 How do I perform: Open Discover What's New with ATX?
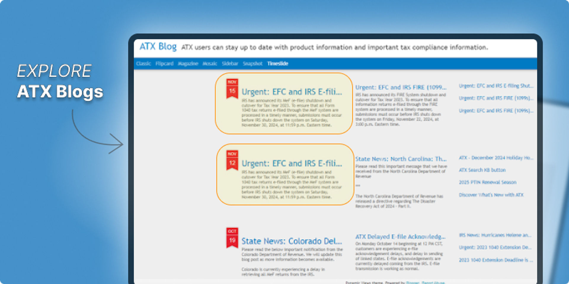tap(491, 195)
